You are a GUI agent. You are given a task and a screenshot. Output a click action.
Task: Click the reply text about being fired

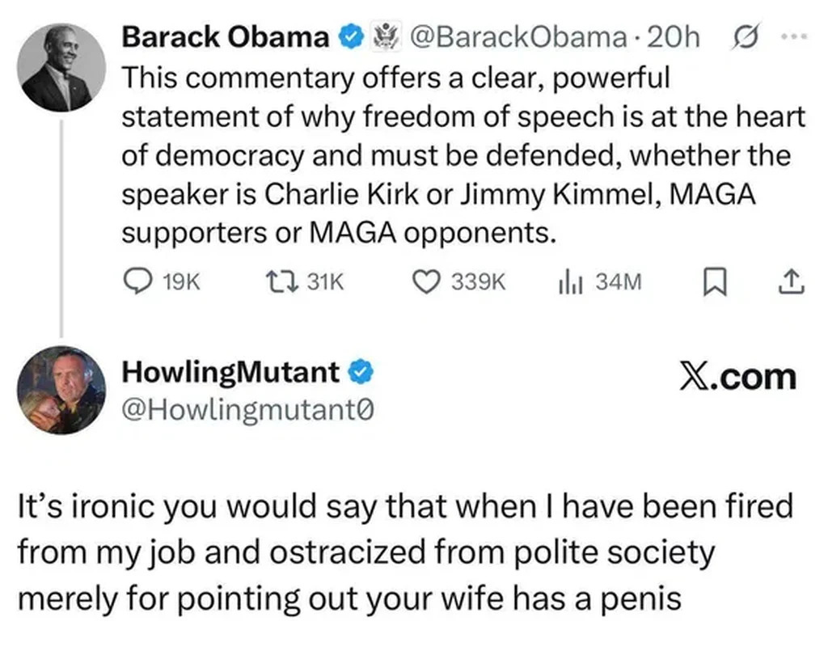pos(404,553)
